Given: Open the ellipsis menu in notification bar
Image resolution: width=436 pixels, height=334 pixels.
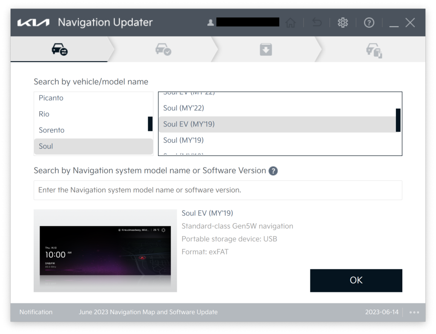Looking at the screenshot, I should click(x=414, y=312).
